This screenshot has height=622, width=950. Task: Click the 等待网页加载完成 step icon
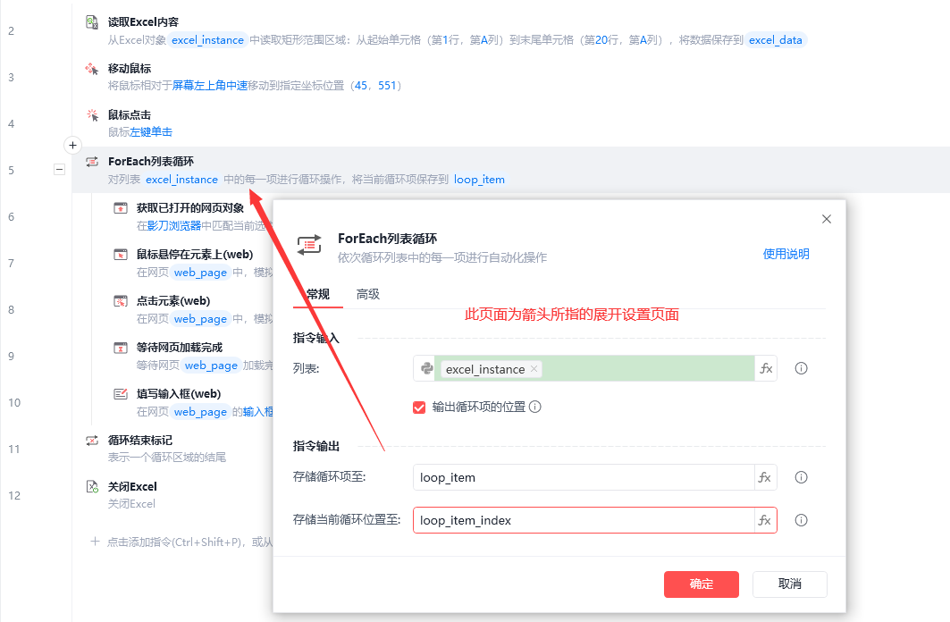coord(121,348)
